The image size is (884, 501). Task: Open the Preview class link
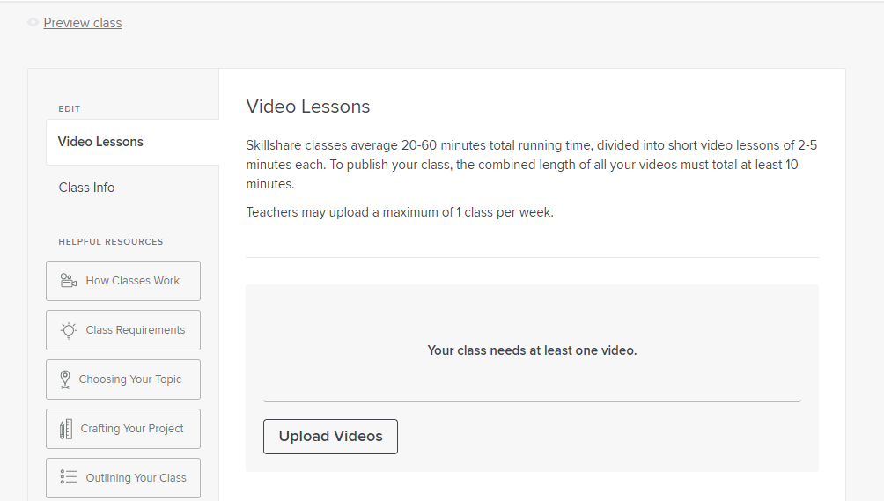83,23
